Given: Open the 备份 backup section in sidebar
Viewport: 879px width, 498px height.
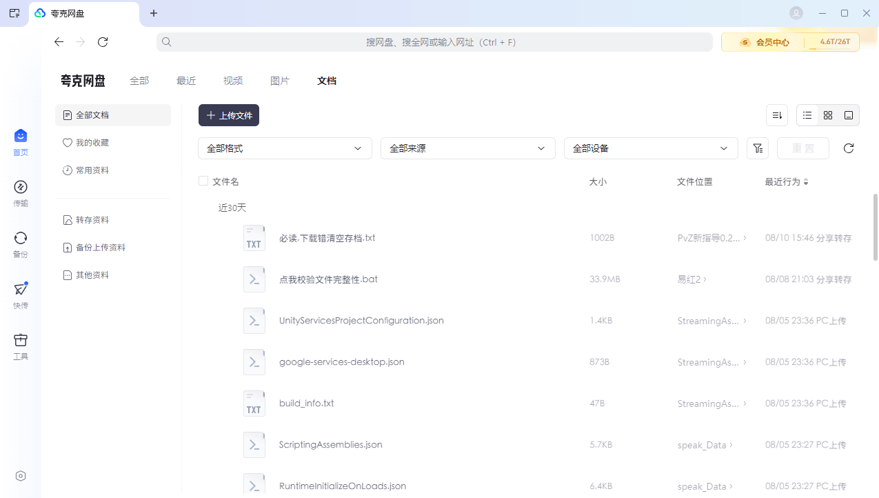Looking at the screenshot, I should (20, 245).
